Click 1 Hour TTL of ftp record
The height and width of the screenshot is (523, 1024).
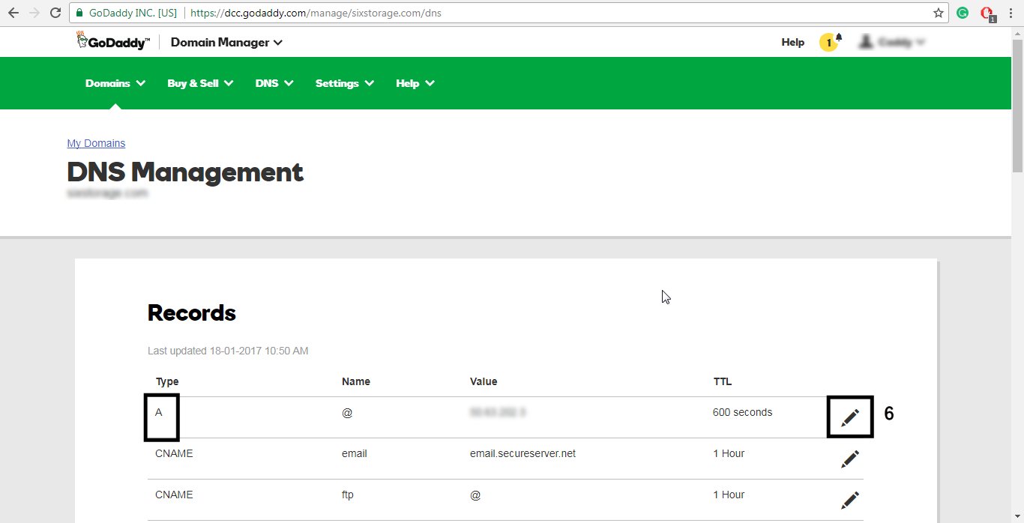(x=729, y=495)
